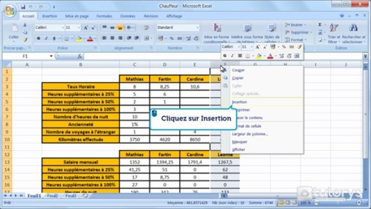
Task: Decrease the indent in Alignement group
Action: (129, 38)
